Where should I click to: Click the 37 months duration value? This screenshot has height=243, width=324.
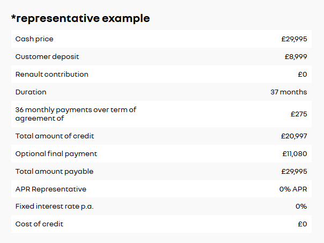[x=289, y=92]
